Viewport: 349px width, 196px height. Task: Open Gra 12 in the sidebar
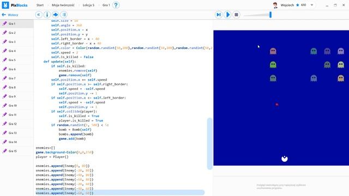[17, 124]
